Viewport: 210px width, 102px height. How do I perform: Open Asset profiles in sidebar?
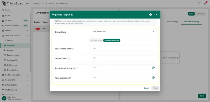pos(15,60)
